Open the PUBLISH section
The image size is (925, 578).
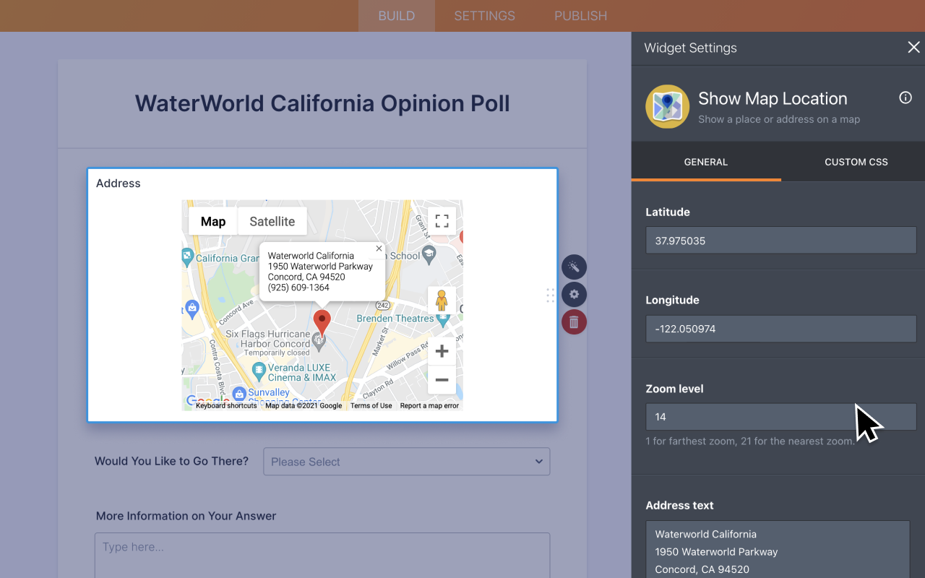(x=580, y=15)
